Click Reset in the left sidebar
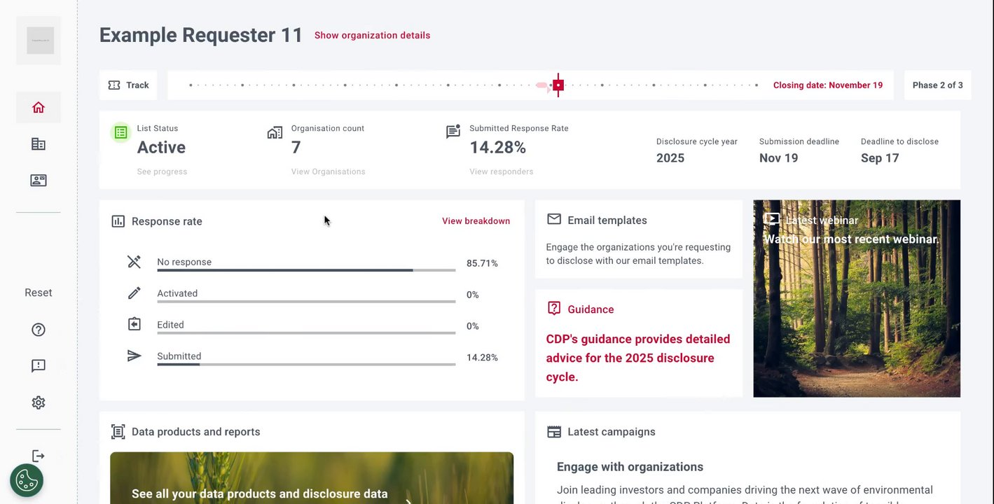The image size is (994, 504). pyautogui.click(x=39, y=293)
